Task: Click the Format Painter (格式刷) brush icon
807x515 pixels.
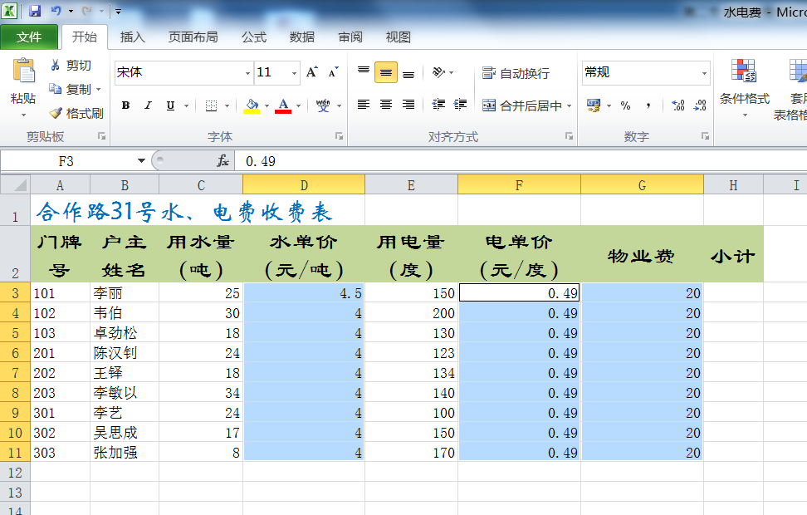Action: pyautogui.click(x=56, y=113)
